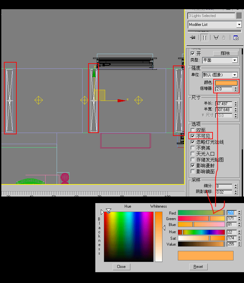Click the Reset button in color picker
This screenshot has height=283, width=244.
(x=198, y=267)
